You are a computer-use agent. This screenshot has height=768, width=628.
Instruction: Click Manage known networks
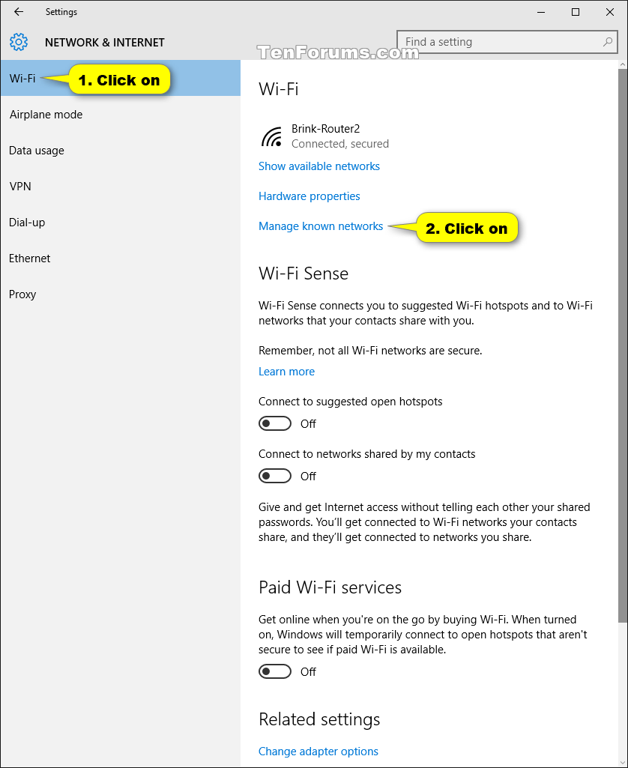pos(321,226)
